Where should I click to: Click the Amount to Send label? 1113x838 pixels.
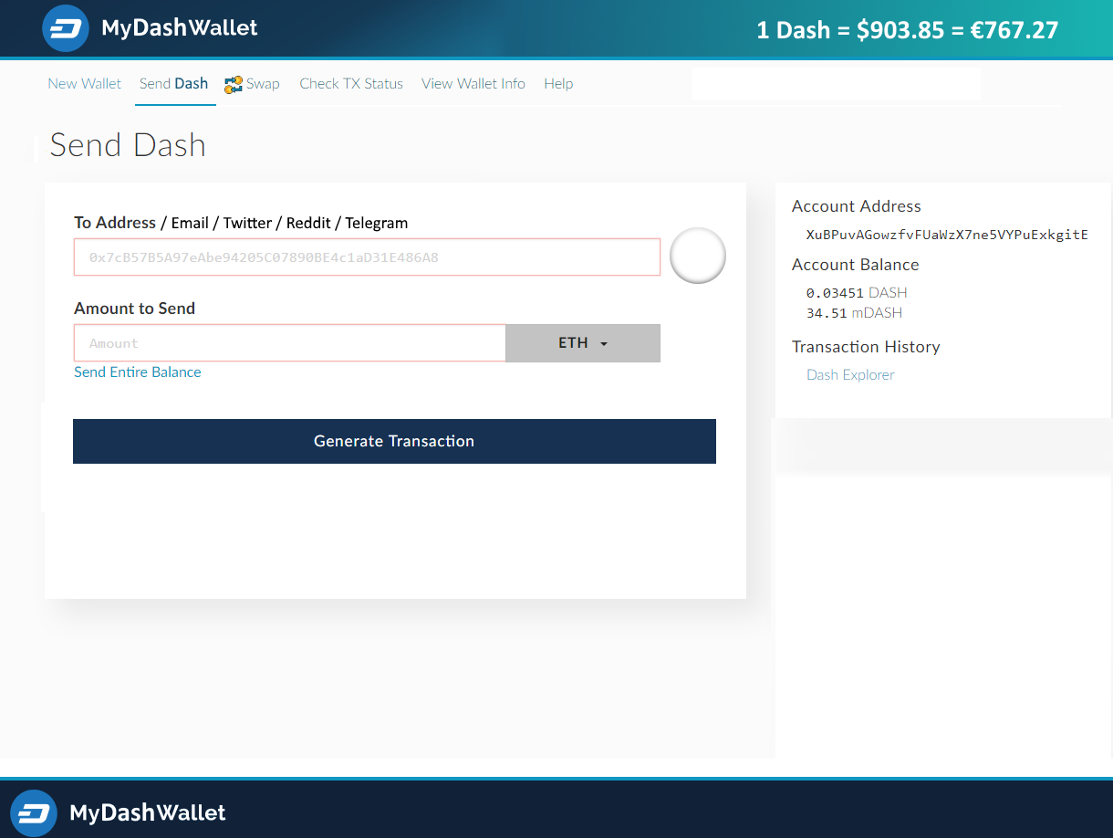click(135, 309)
